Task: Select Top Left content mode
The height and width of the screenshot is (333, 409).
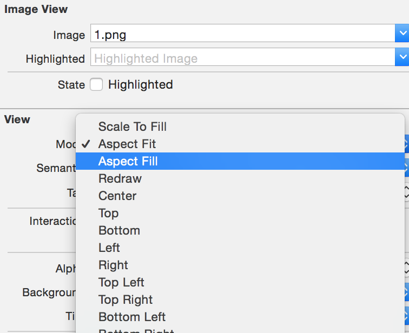Action: (x=121, y=282)
